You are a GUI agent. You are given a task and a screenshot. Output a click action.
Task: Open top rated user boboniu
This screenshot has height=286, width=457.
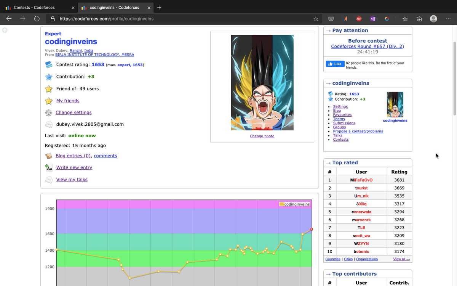click(x=361, y=252)
